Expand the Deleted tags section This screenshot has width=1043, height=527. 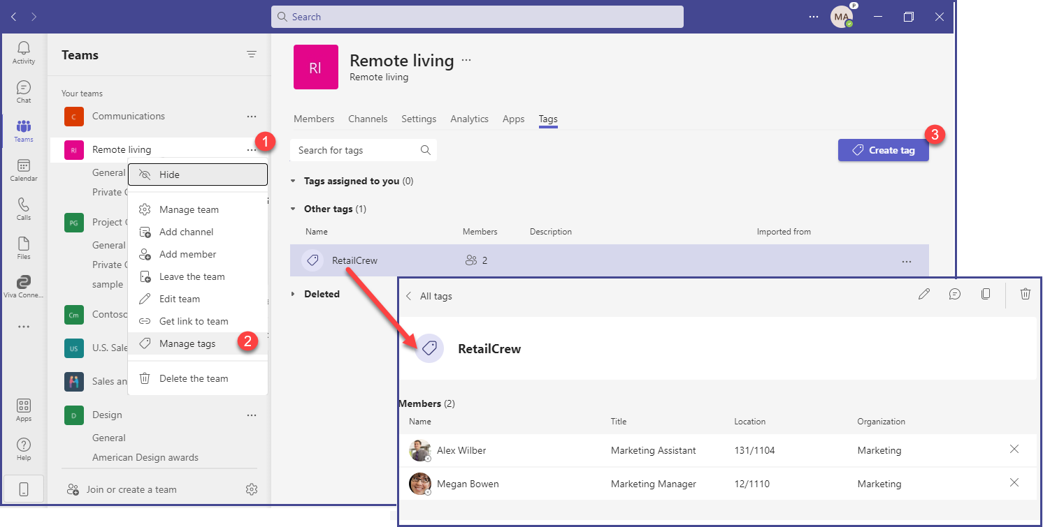pyautogui.click(x=293, y=294)
